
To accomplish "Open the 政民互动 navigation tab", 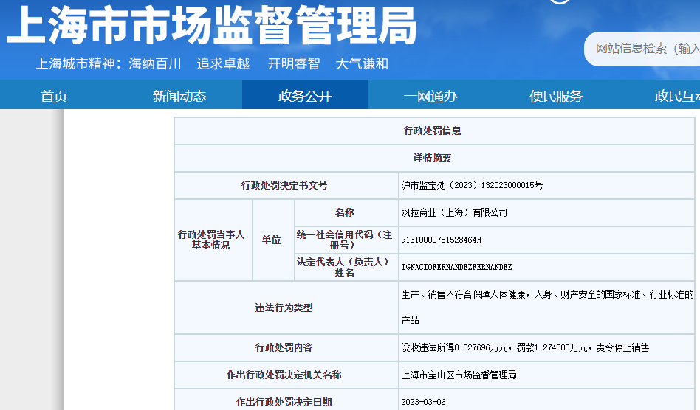I will [x=677, y=96].
